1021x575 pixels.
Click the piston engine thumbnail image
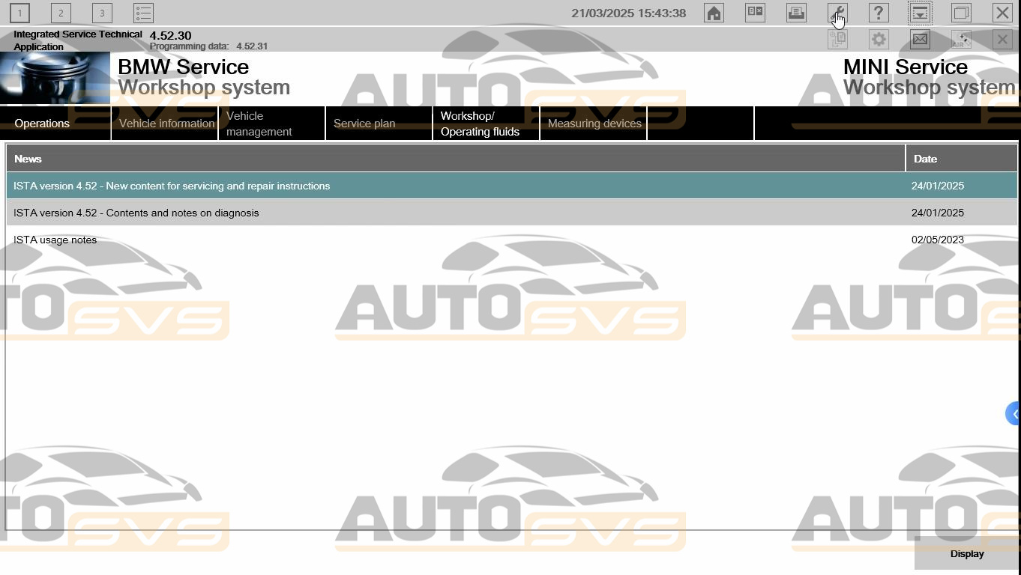click(55, 78)
